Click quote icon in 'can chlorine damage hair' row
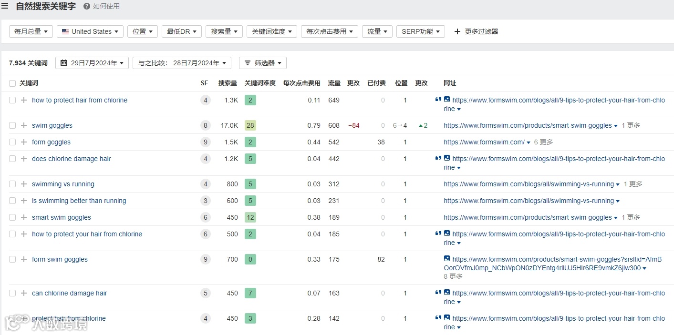The height and width of the screenshot is (335, 674). point(438,293)
